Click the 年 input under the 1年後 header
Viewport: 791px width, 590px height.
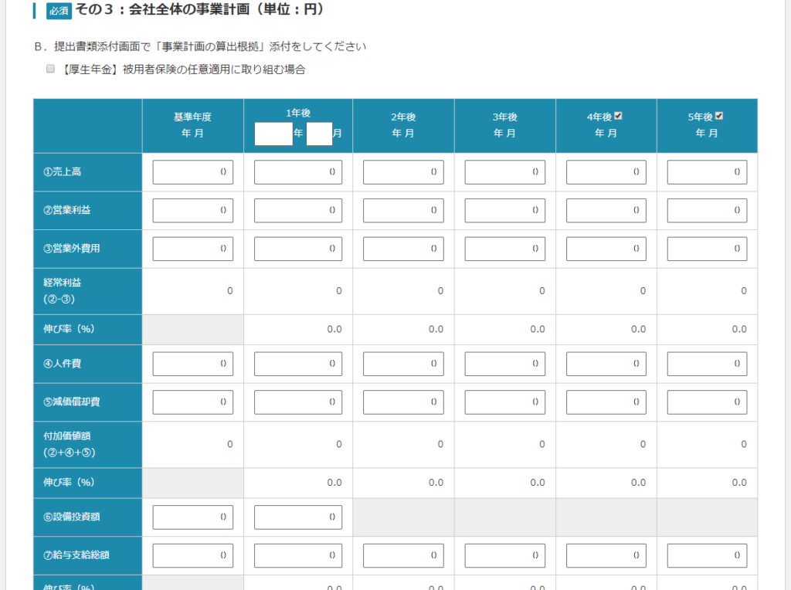(273, 134)
